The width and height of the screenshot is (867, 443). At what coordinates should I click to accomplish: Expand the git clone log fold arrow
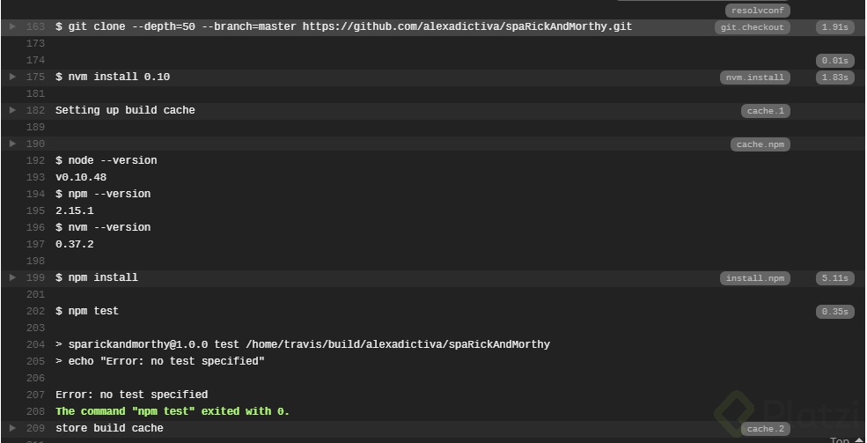tap(12, 26)
